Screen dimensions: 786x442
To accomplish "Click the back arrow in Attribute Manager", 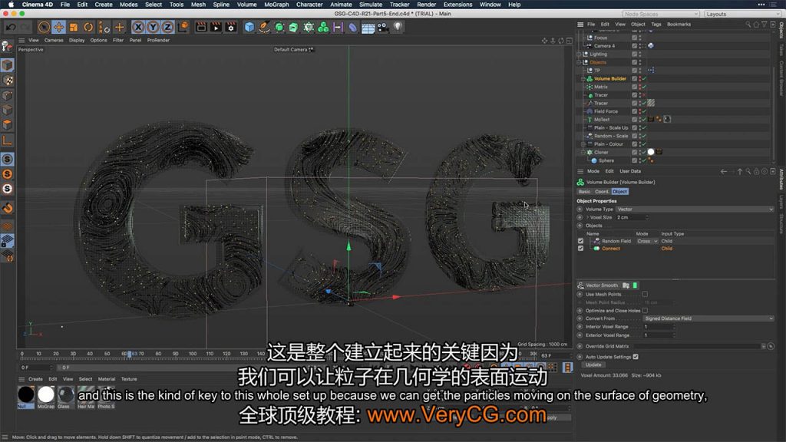I will pos(724,171).
